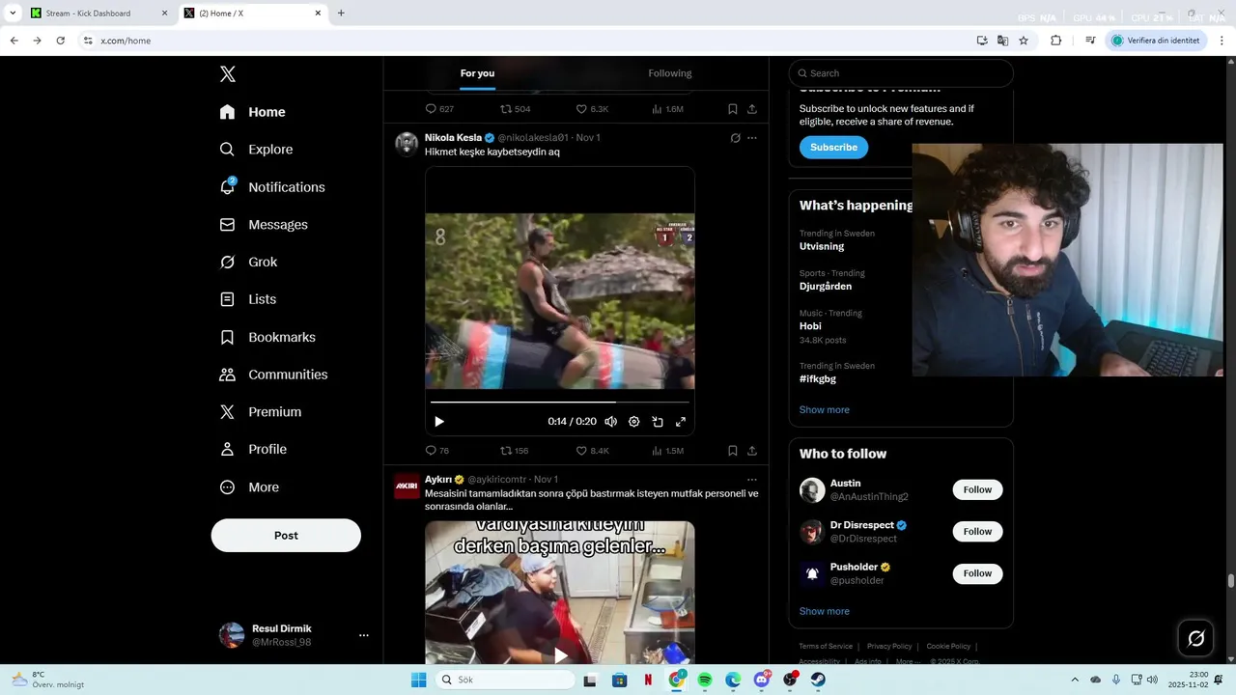The width and height of the screenshot is (1236, 695).
Task: Click the Post button
Action: (286, 536)
